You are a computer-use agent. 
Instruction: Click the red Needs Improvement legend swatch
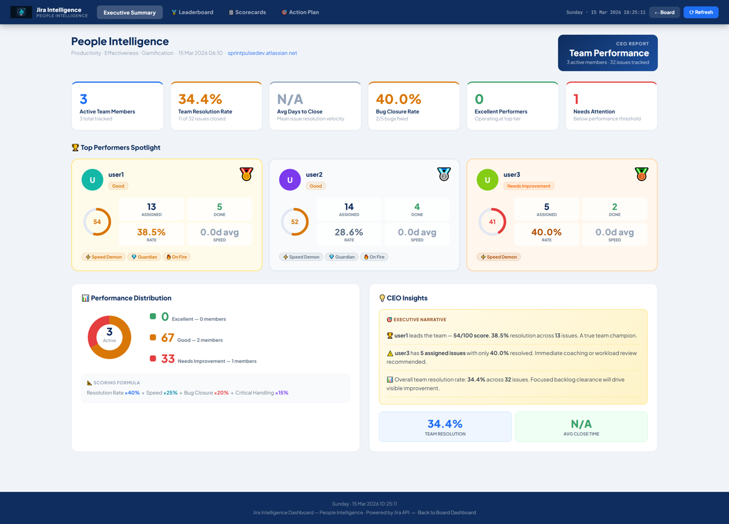153,359
